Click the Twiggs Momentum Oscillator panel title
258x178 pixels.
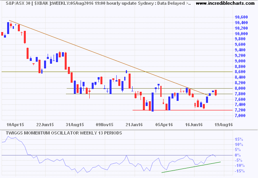click(64, 133)
